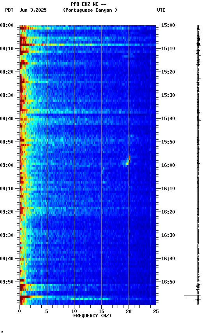Click the small 15 Hz blip after 16:00

(102, 171)
